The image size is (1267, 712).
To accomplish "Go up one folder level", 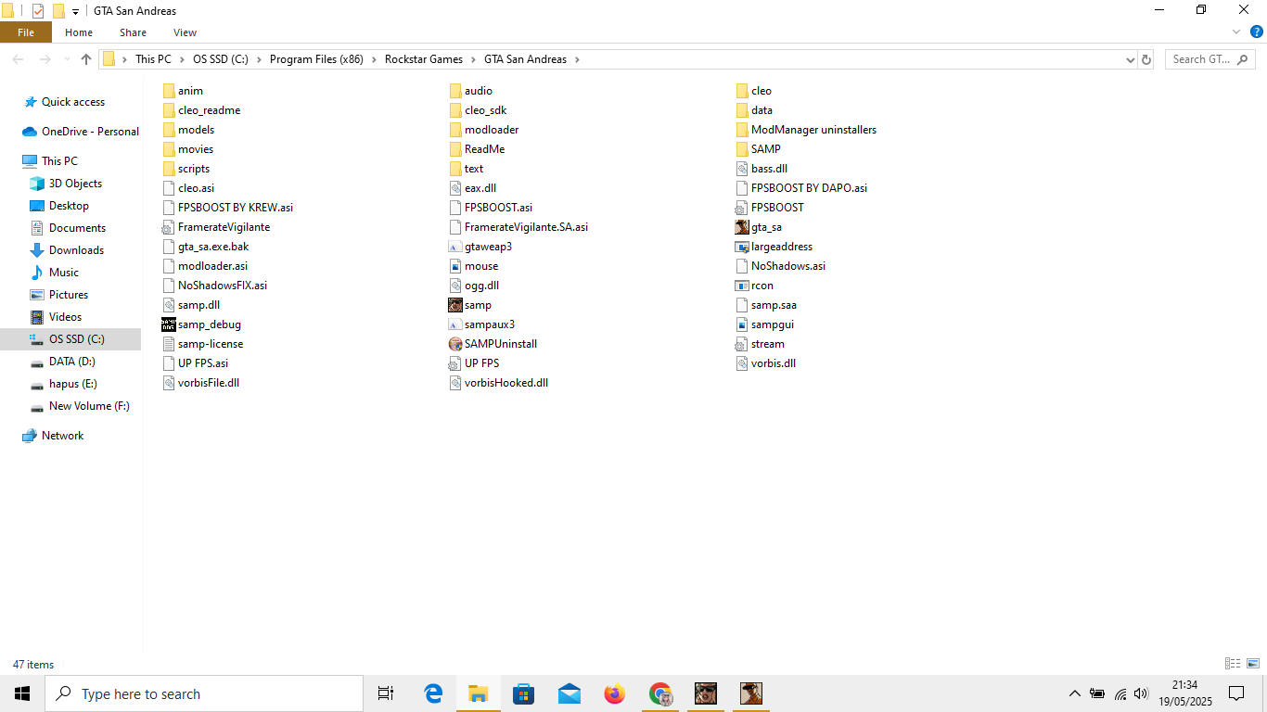I will coord(86,59).
